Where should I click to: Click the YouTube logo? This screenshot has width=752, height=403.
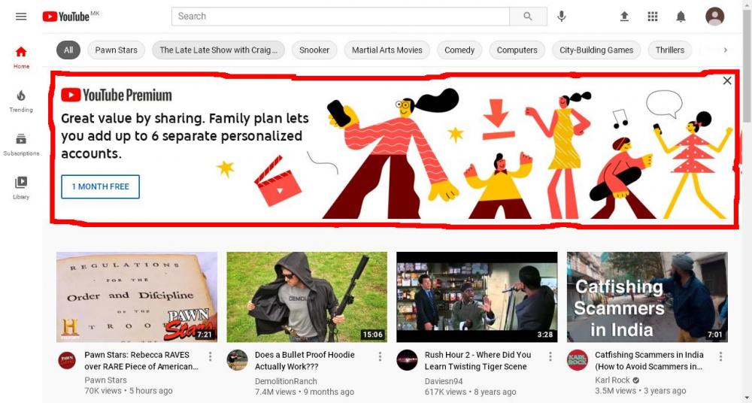[66, 17]
